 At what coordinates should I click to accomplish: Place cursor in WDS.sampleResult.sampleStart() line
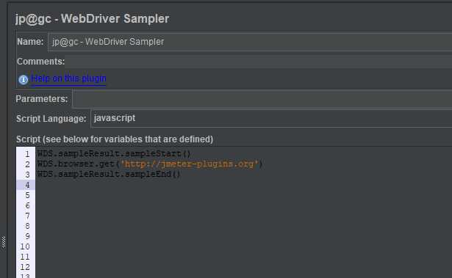114,154
